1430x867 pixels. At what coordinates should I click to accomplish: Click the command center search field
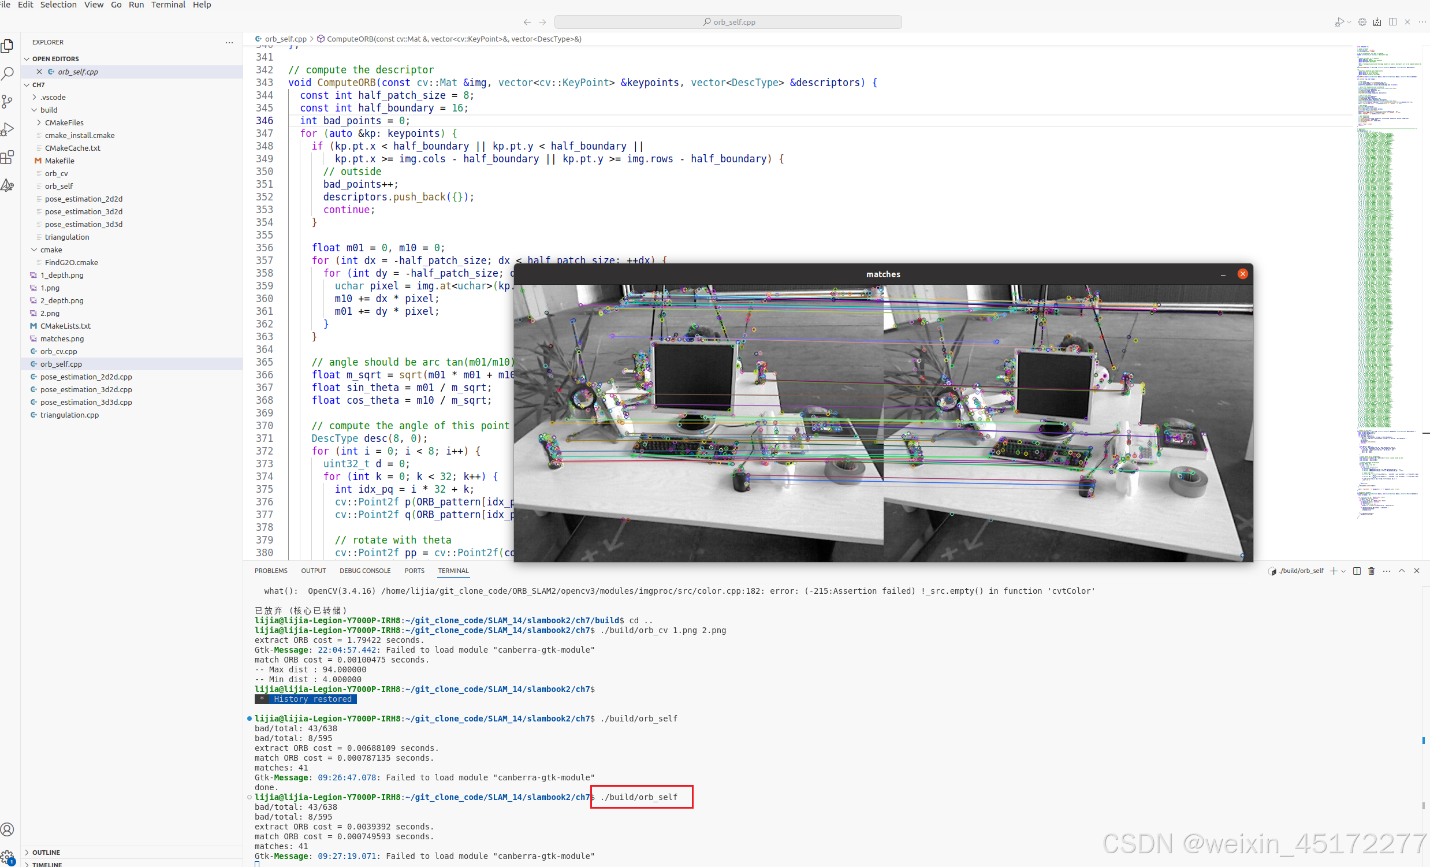click(x=728, y=22)
